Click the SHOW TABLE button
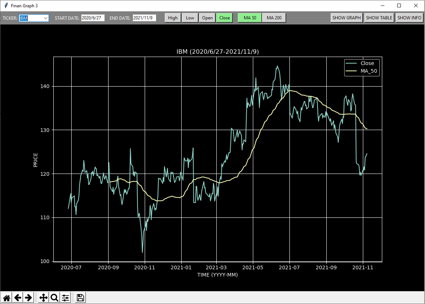This screenshot has width=425, height=304. (x=379, y=18)
